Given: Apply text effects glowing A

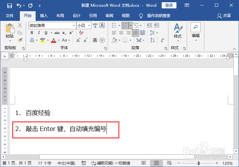Looking at the screenshot, I should click(32, 40).
